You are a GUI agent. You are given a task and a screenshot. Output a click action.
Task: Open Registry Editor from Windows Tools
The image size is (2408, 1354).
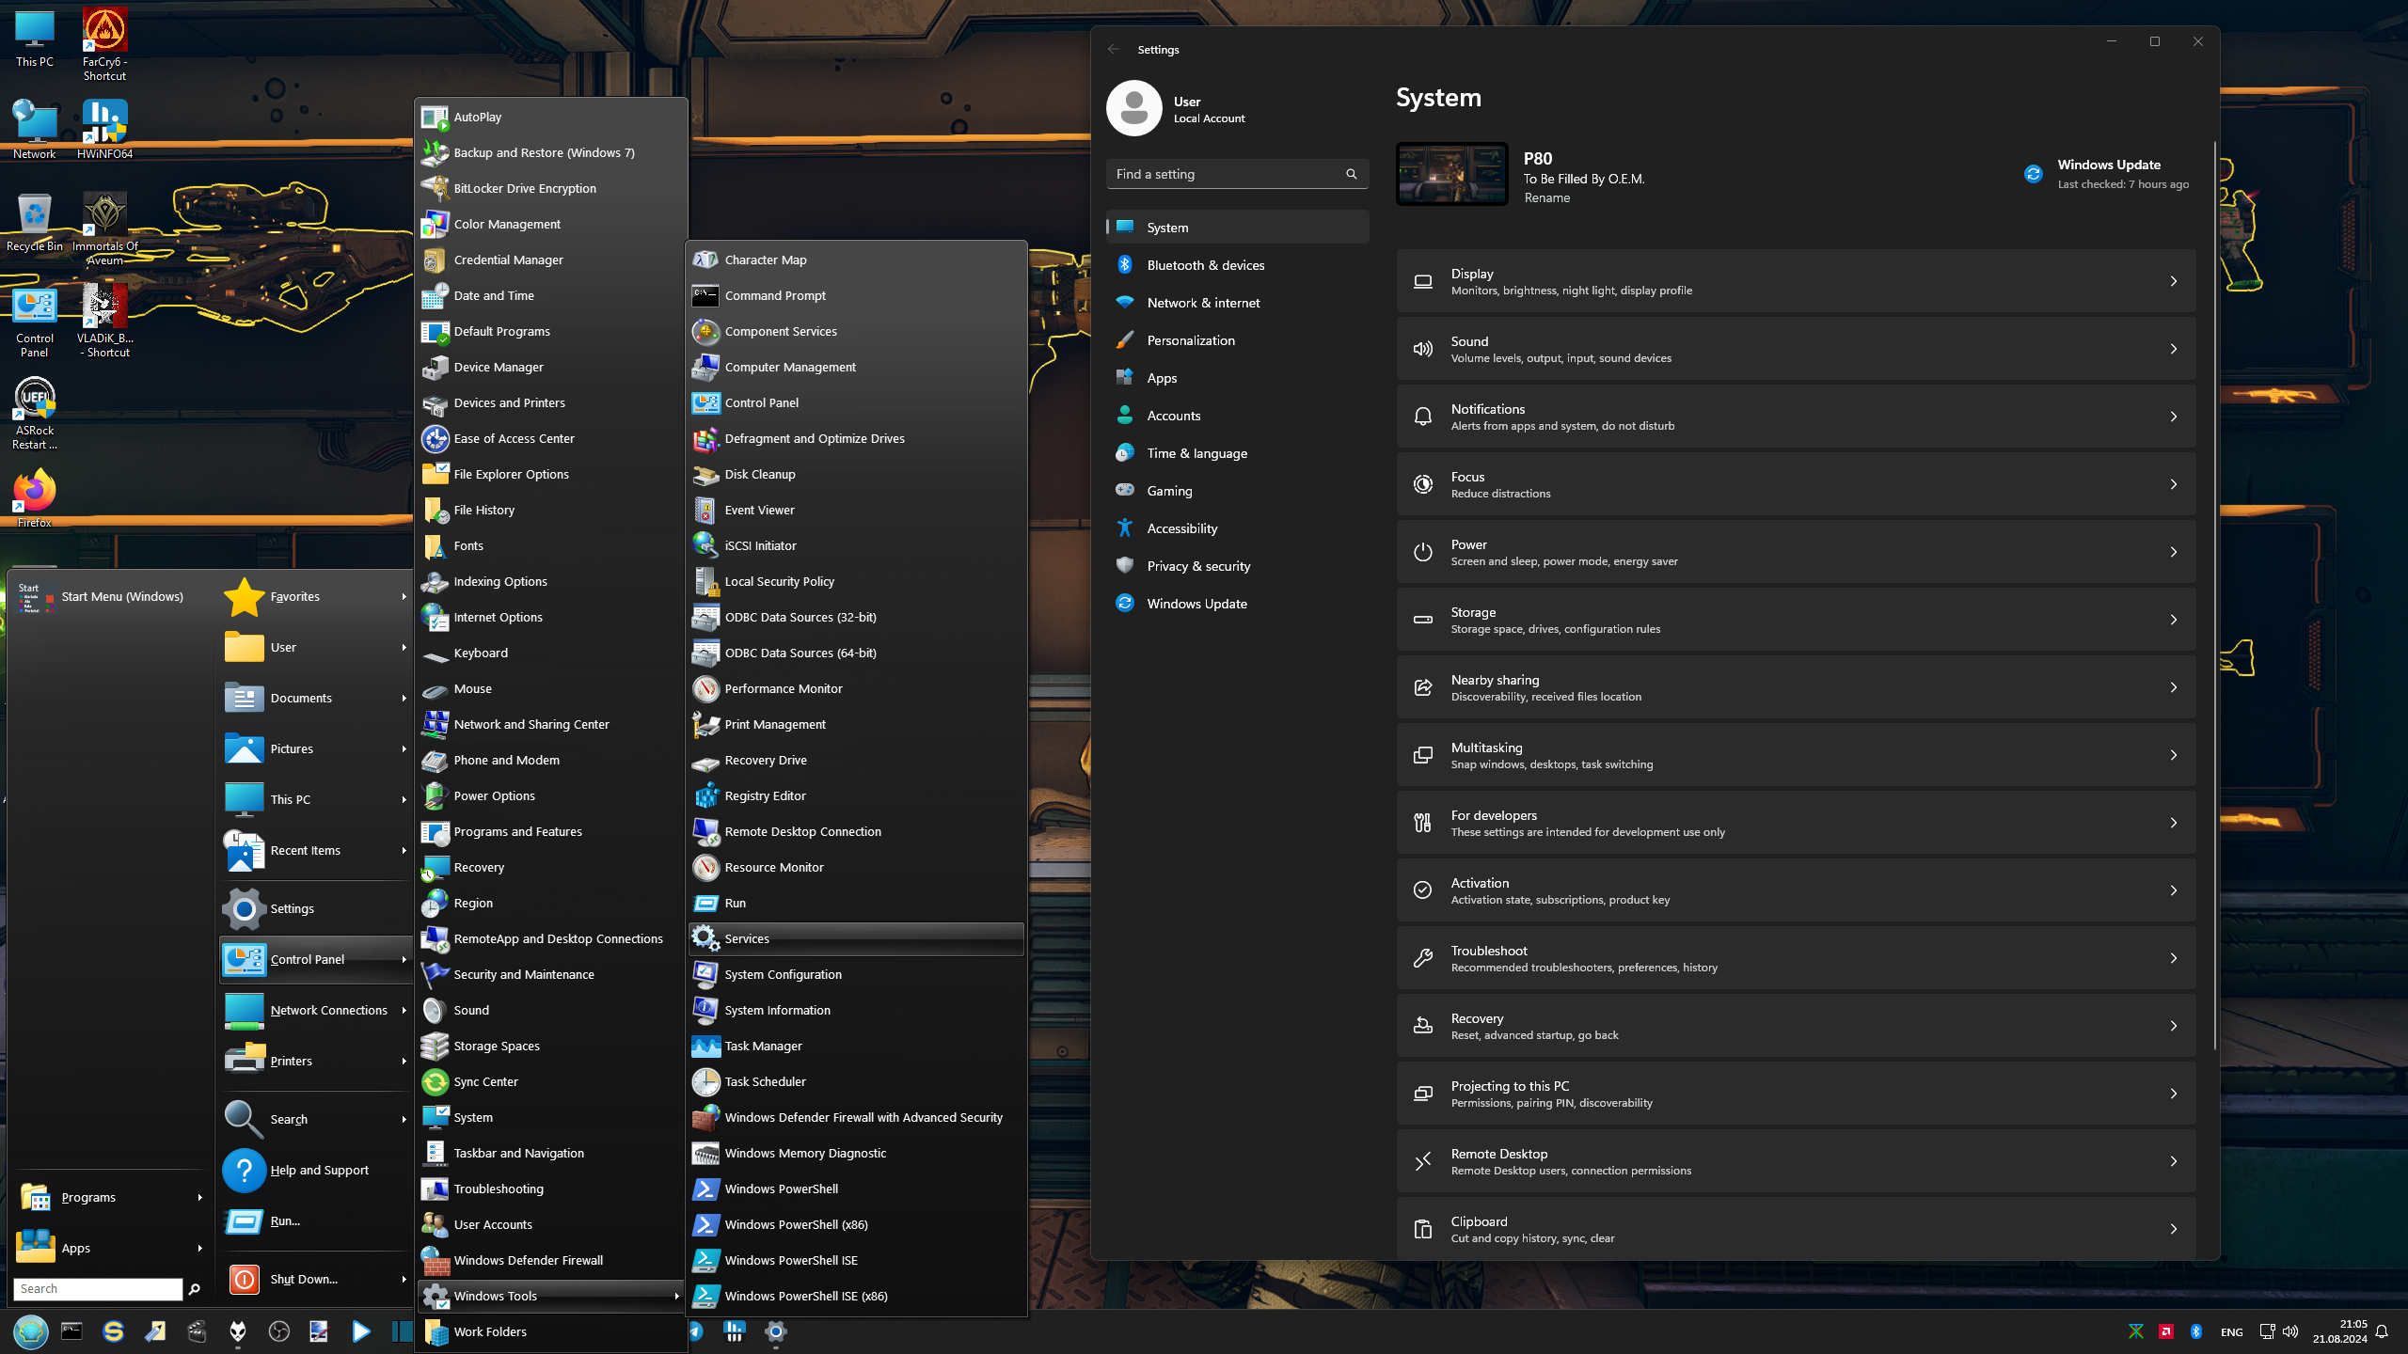(765, 795)
